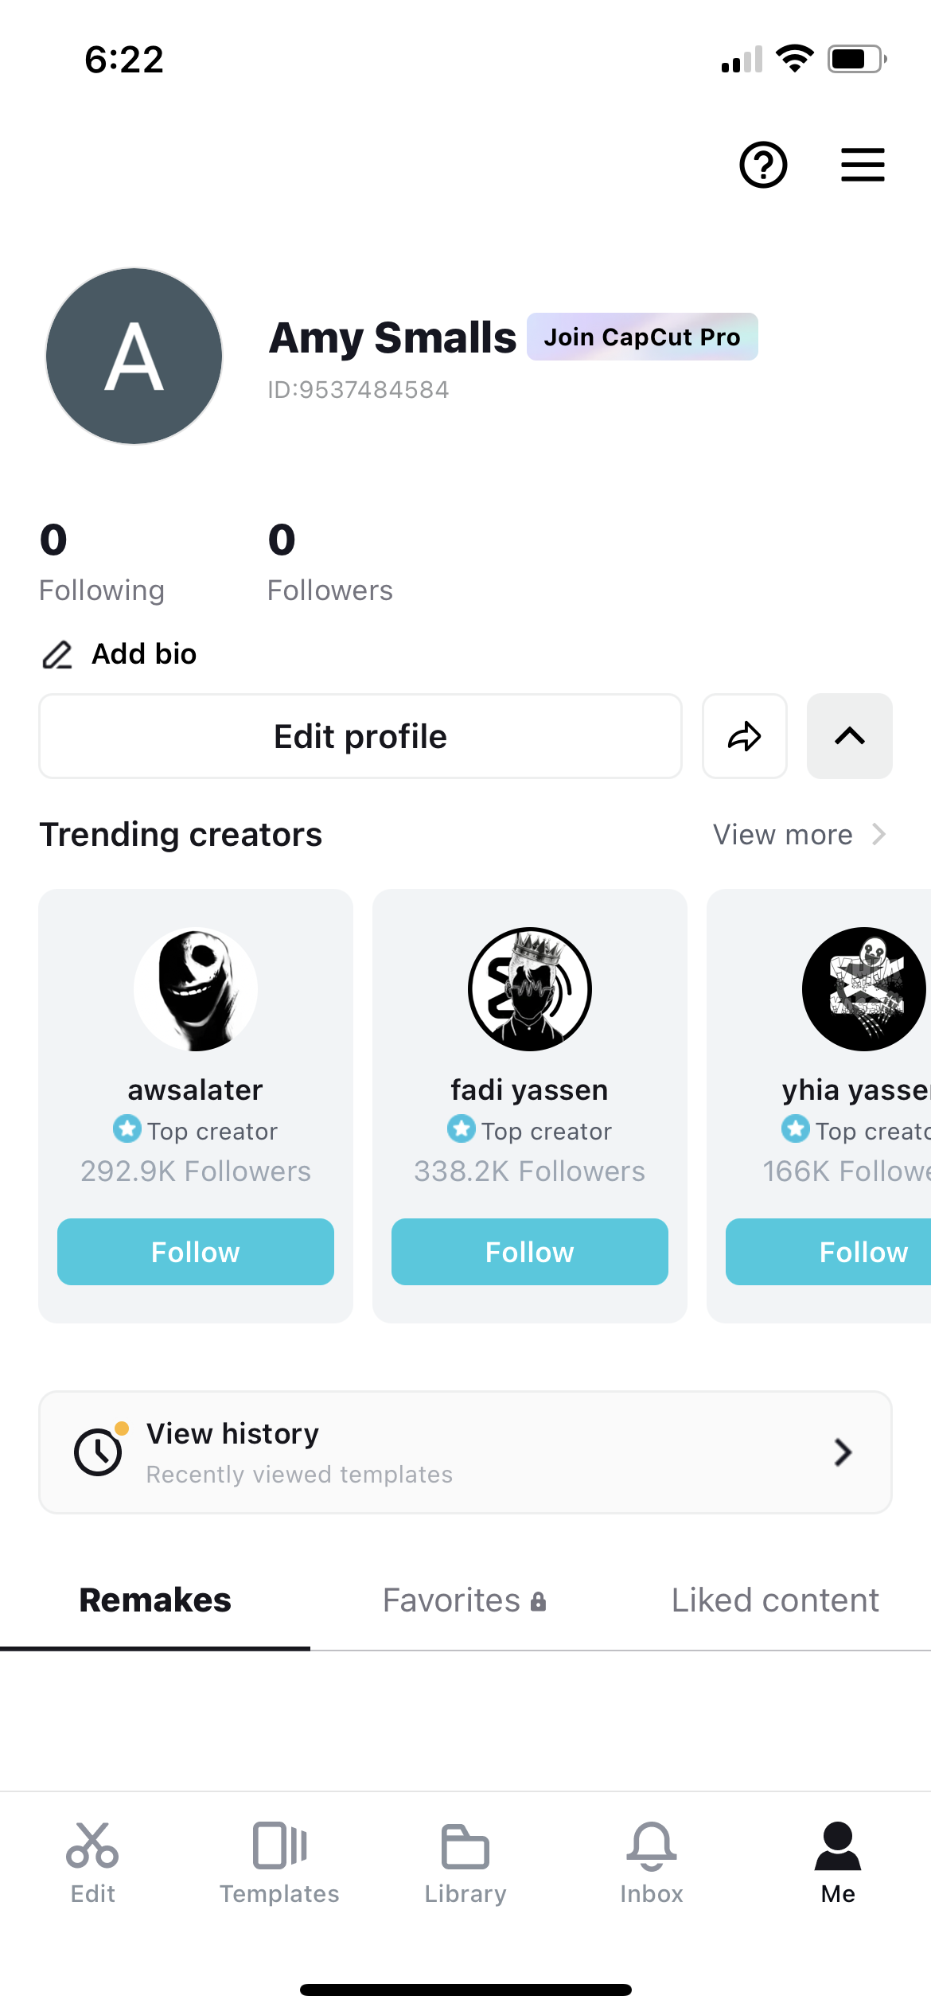
Task: Click the Edit profile button
Action: click(360, 736)
